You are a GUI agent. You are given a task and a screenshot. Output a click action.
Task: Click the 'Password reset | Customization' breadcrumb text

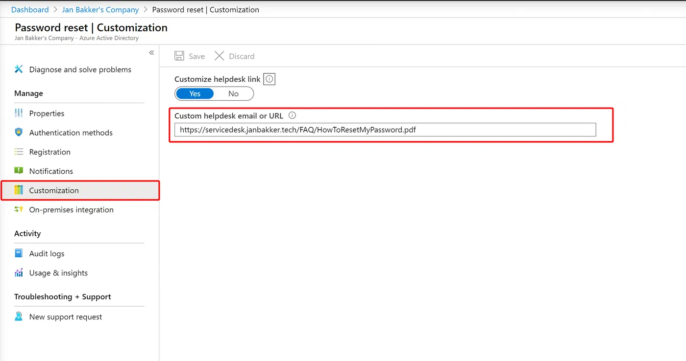(206, 10)
